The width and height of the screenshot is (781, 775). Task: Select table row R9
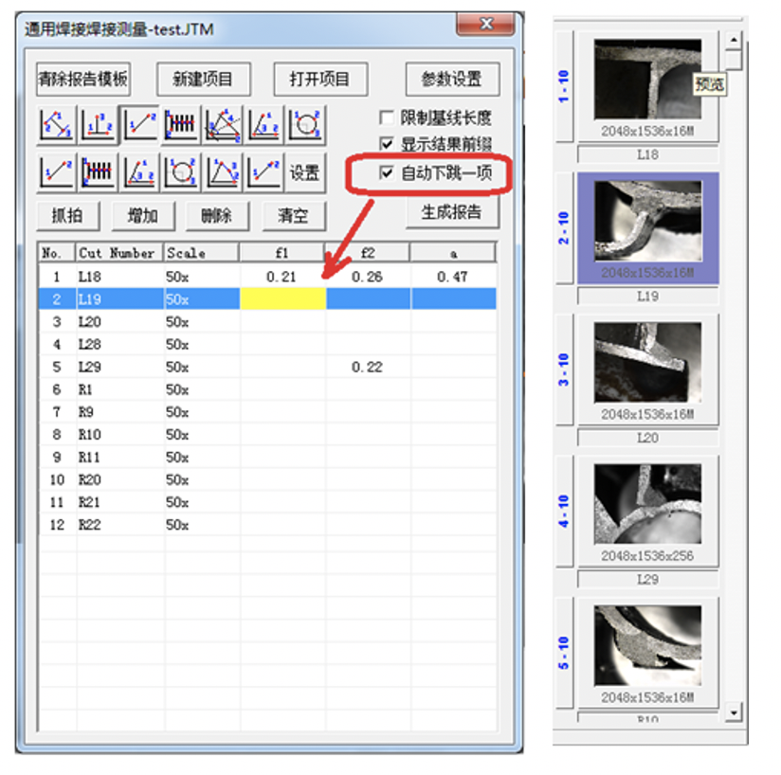268,412
